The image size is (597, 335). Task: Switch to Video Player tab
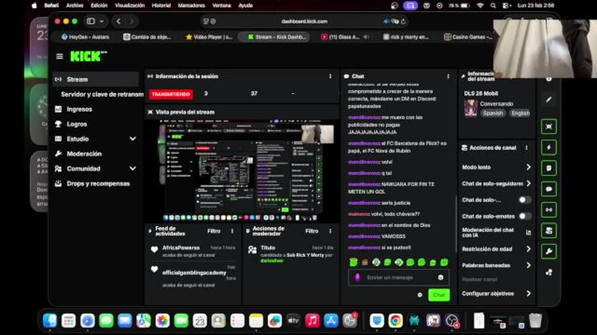coord(209,37)
